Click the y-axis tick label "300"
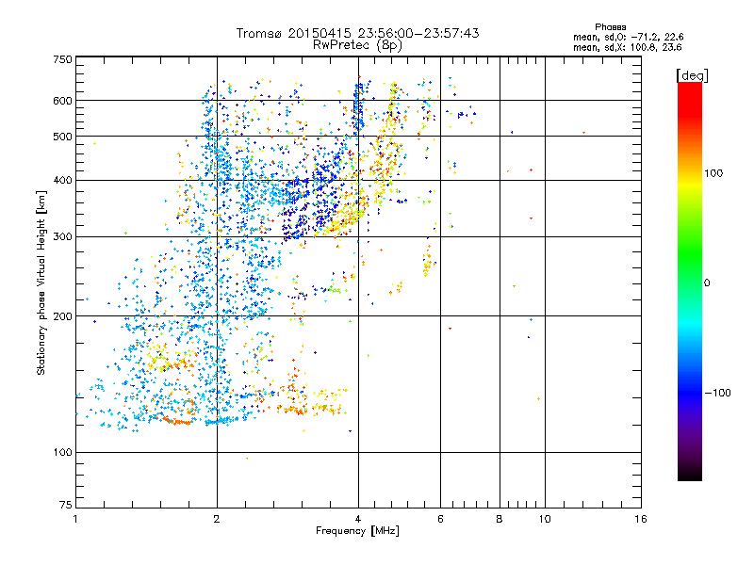This screenshot has height=565, width=754. click(62, 236)
